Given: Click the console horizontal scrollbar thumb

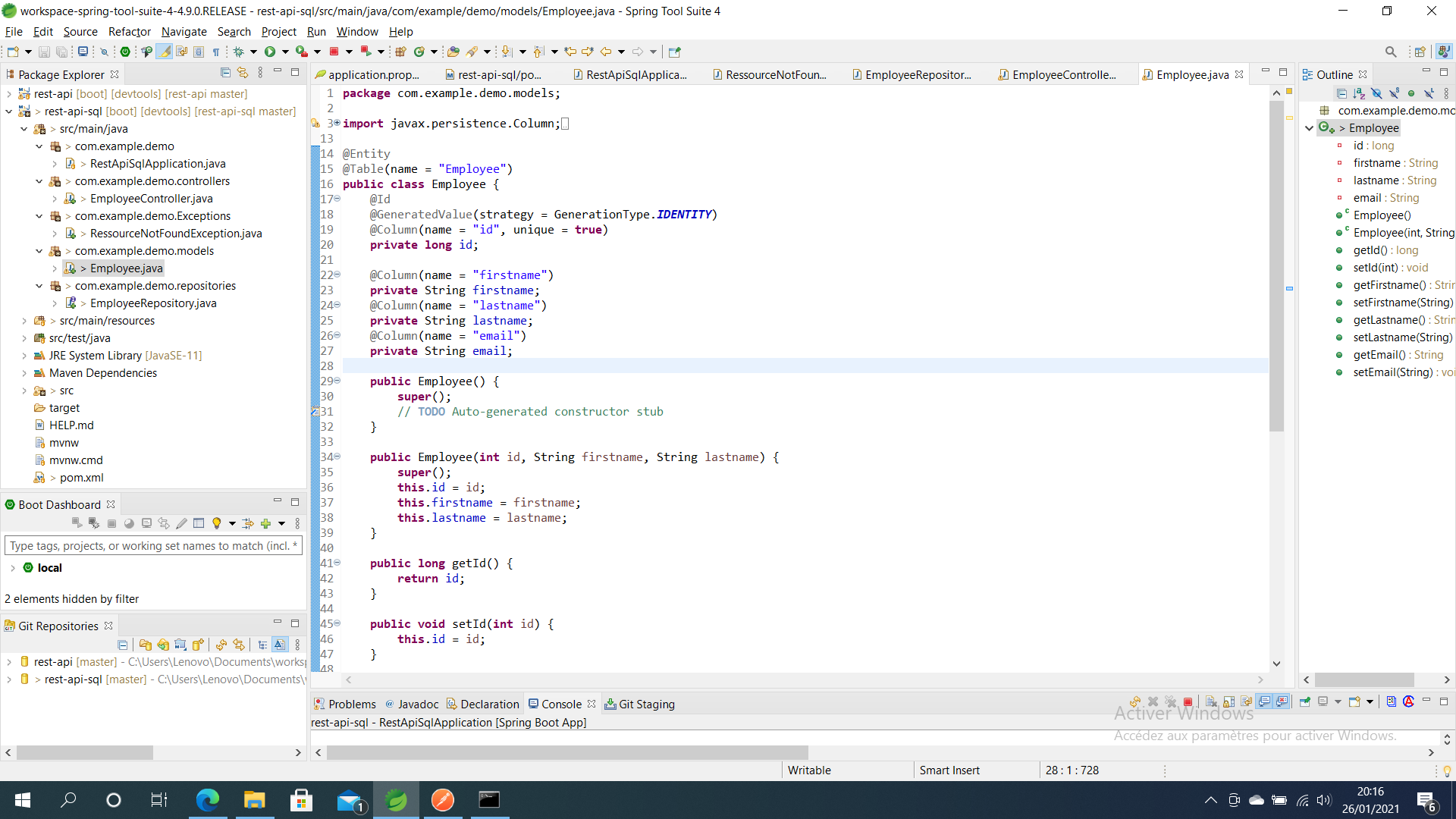Looking at the screenshot, I should (x=567, y=752).
